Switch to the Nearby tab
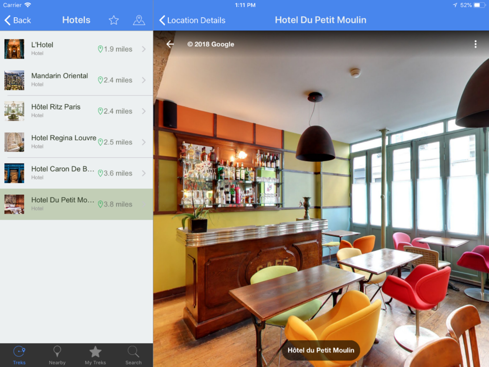The width and height of the screenshot is (489, 367). 57,355
